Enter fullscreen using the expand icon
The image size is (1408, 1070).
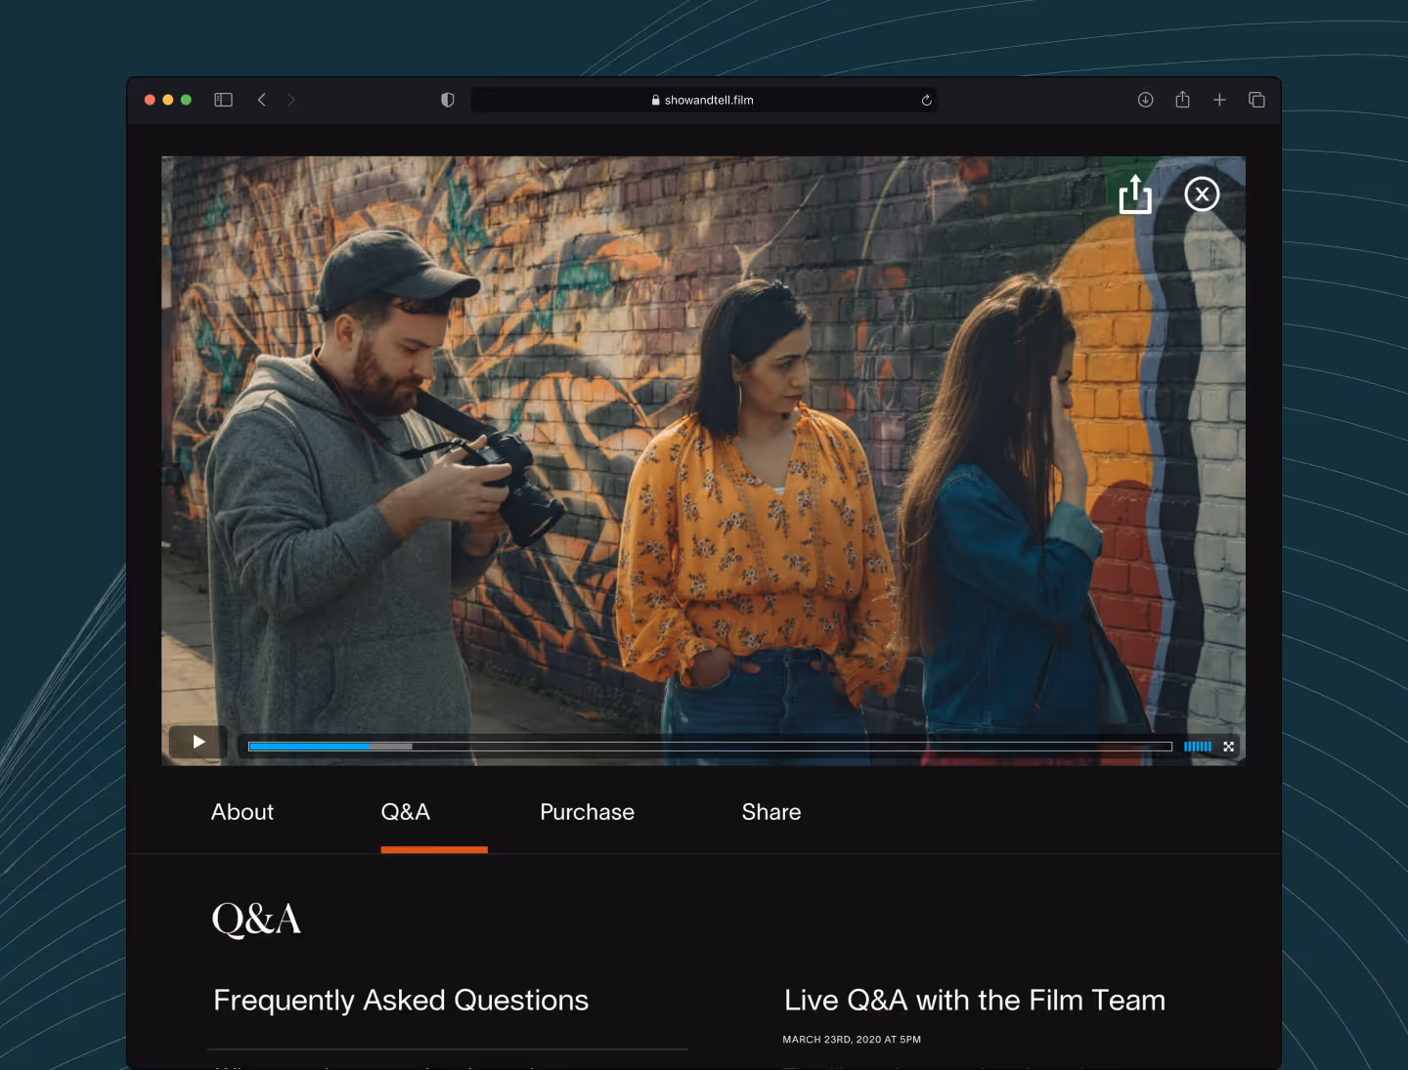(x=1228, y=746)
